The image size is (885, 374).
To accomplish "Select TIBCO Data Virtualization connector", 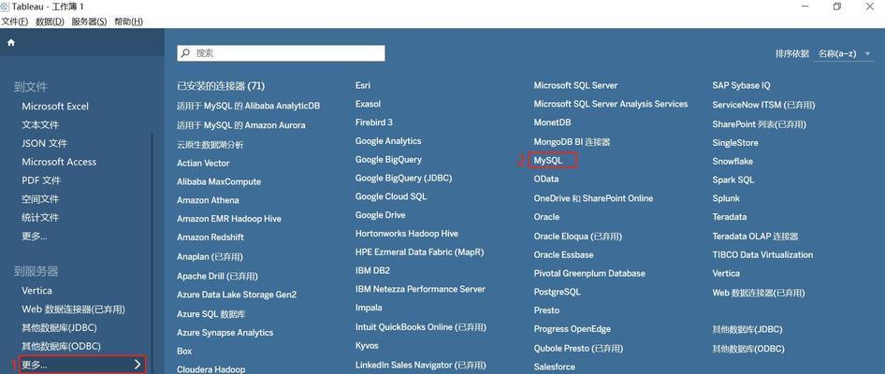I will [762, 255].
